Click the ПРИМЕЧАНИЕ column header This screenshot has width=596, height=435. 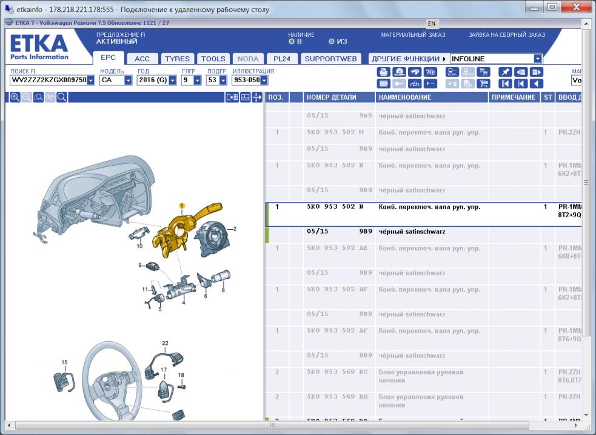[514, 97]
